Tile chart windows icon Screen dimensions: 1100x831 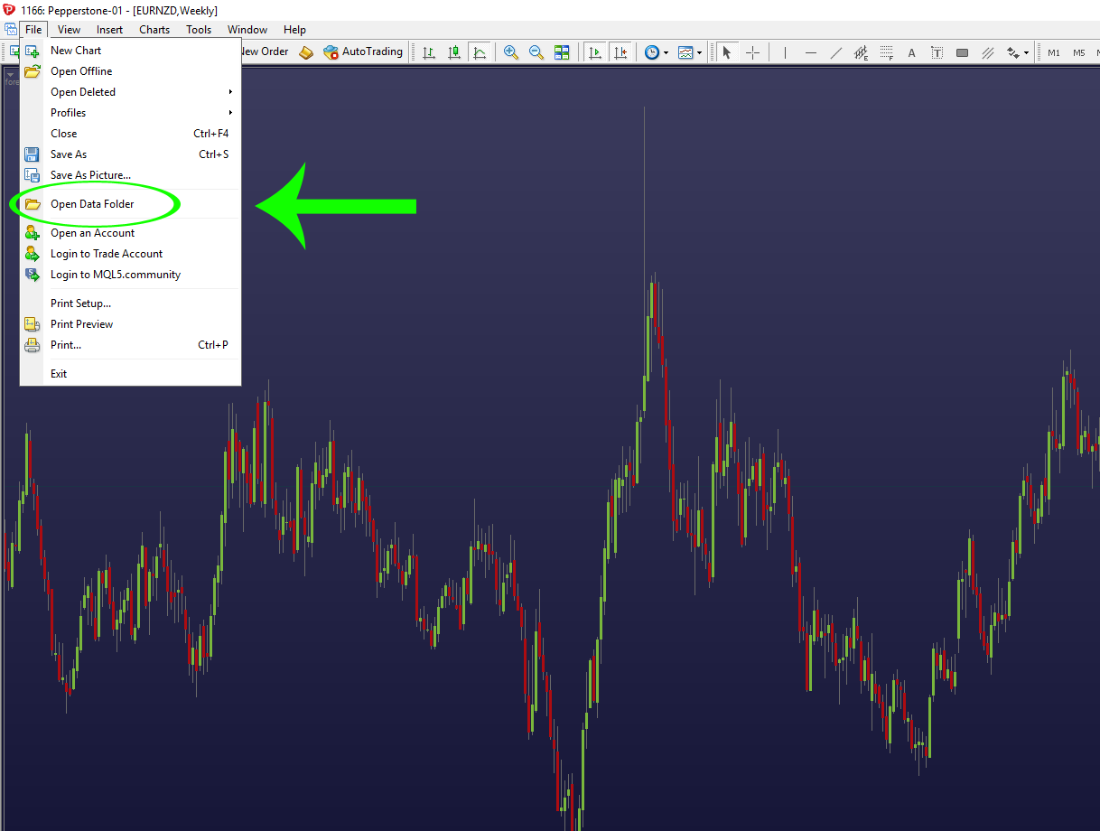(562, 52)
